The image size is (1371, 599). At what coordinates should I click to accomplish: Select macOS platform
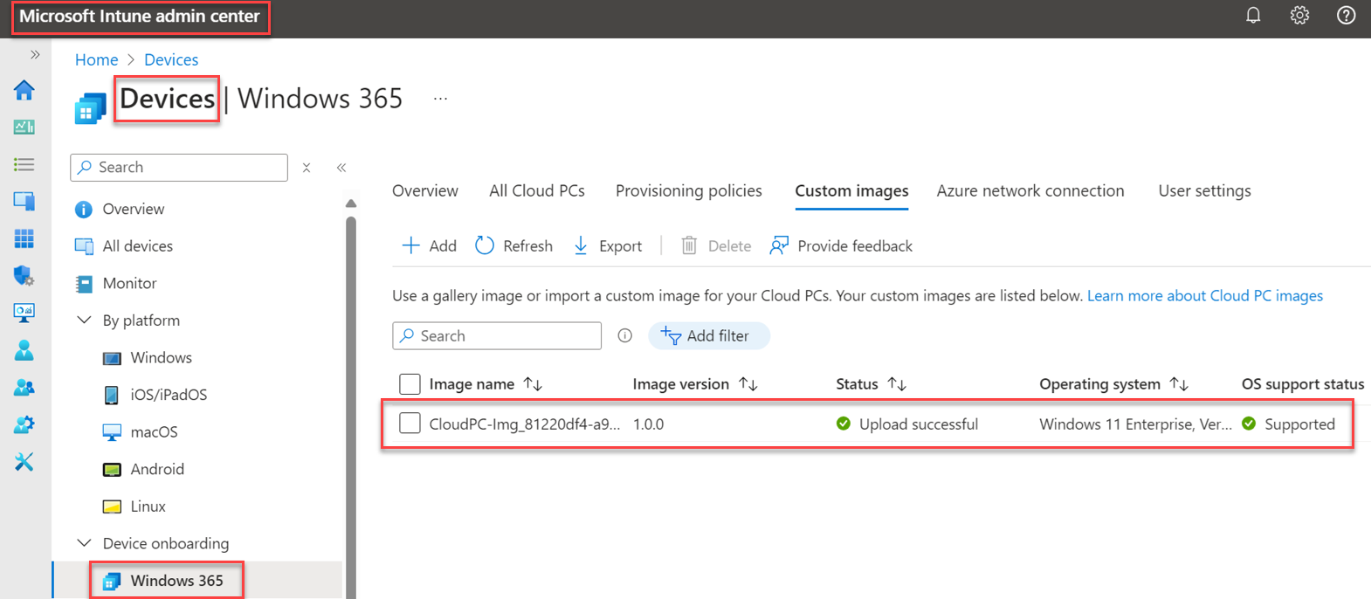pos(154,432)
